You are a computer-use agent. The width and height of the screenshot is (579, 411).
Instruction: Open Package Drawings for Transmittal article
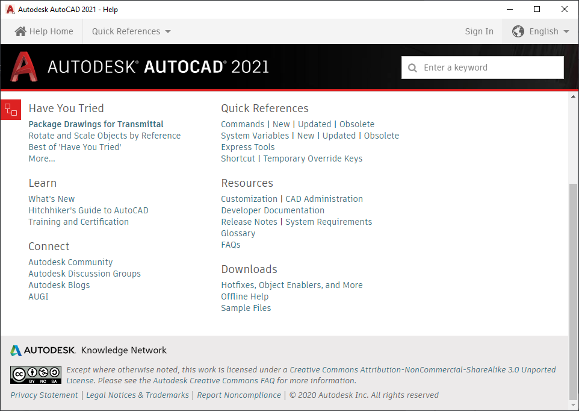[96, 124]
